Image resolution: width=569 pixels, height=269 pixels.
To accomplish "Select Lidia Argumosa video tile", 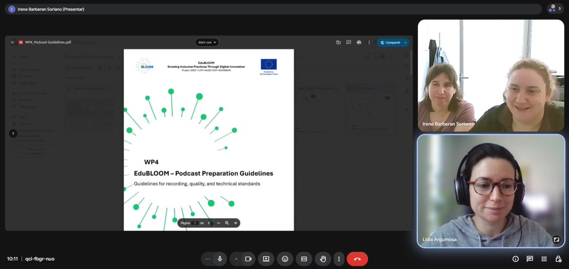I will click(x=491, y=191).
